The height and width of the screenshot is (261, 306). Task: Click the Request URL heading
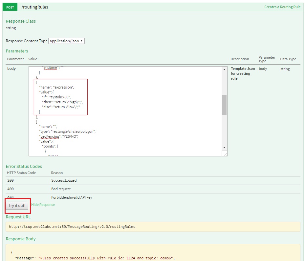(x=18, y=217)
